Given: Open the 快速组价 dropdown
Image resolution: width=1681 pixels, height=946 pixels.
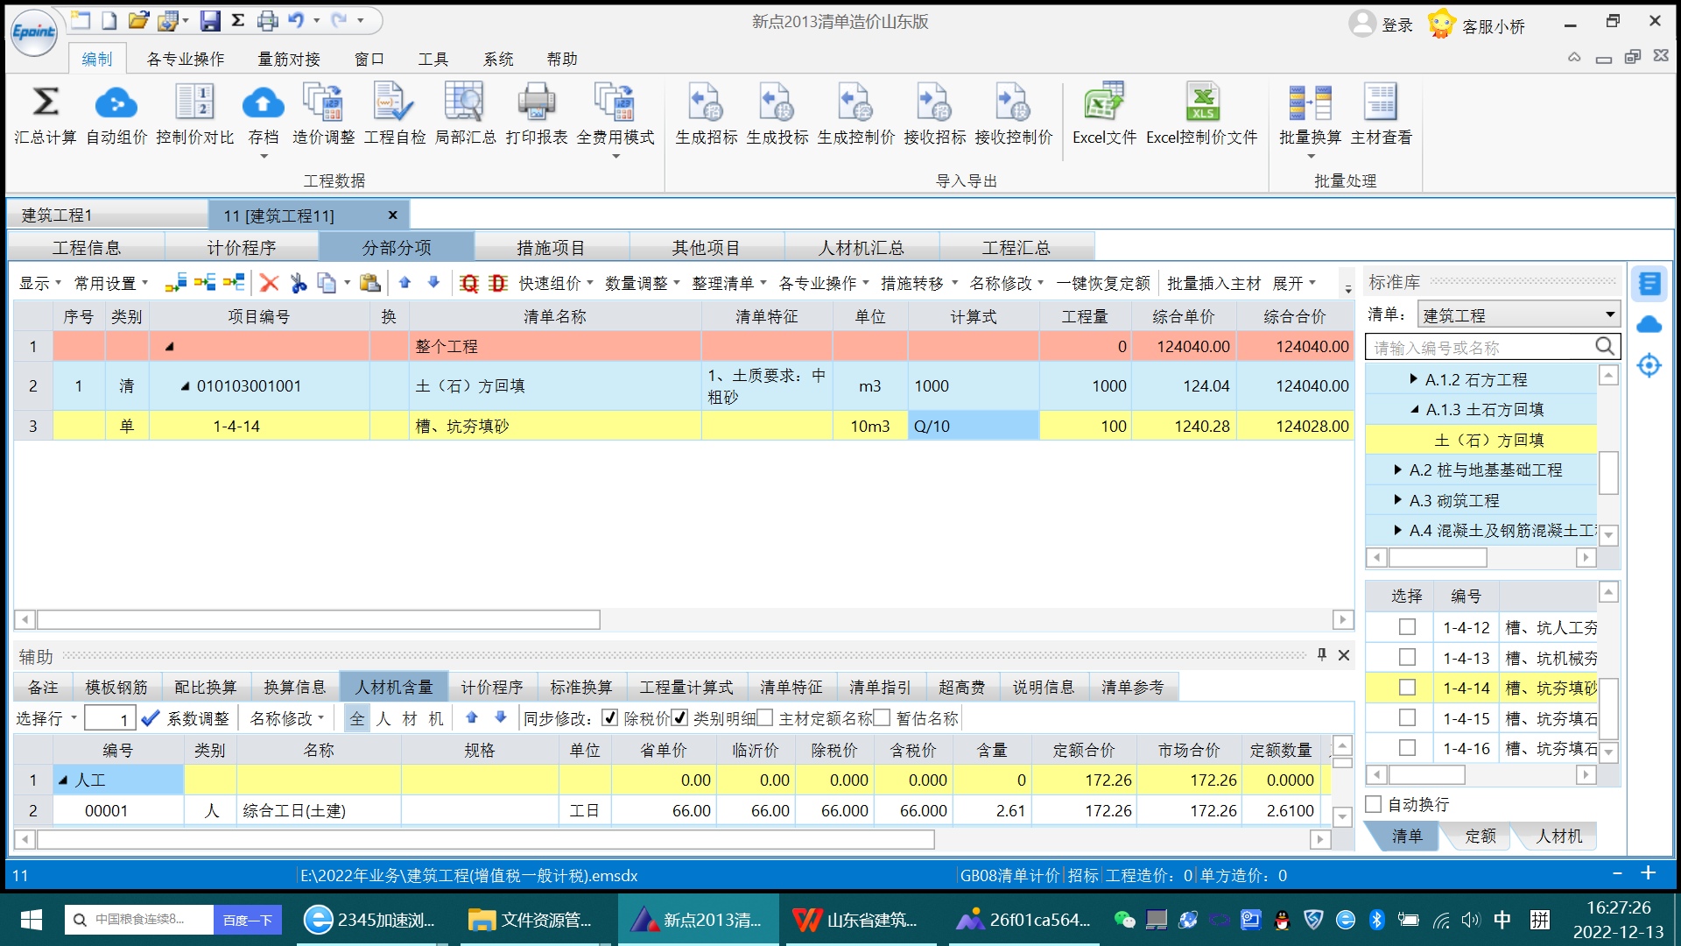Looking at the screenshot, I should 556,283.
